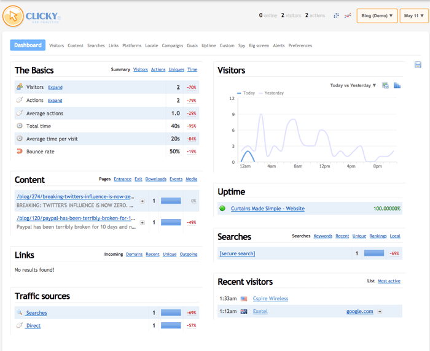Show Keywords in Searches panel

click(322, 236)
